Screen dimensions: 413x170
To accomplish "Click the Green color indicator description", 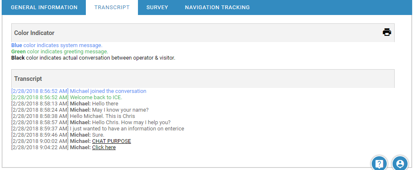I will 60,52.
